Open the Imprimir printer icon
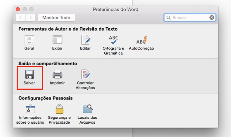Viewport: 231px width, 137px height. (x=58, y=74)
